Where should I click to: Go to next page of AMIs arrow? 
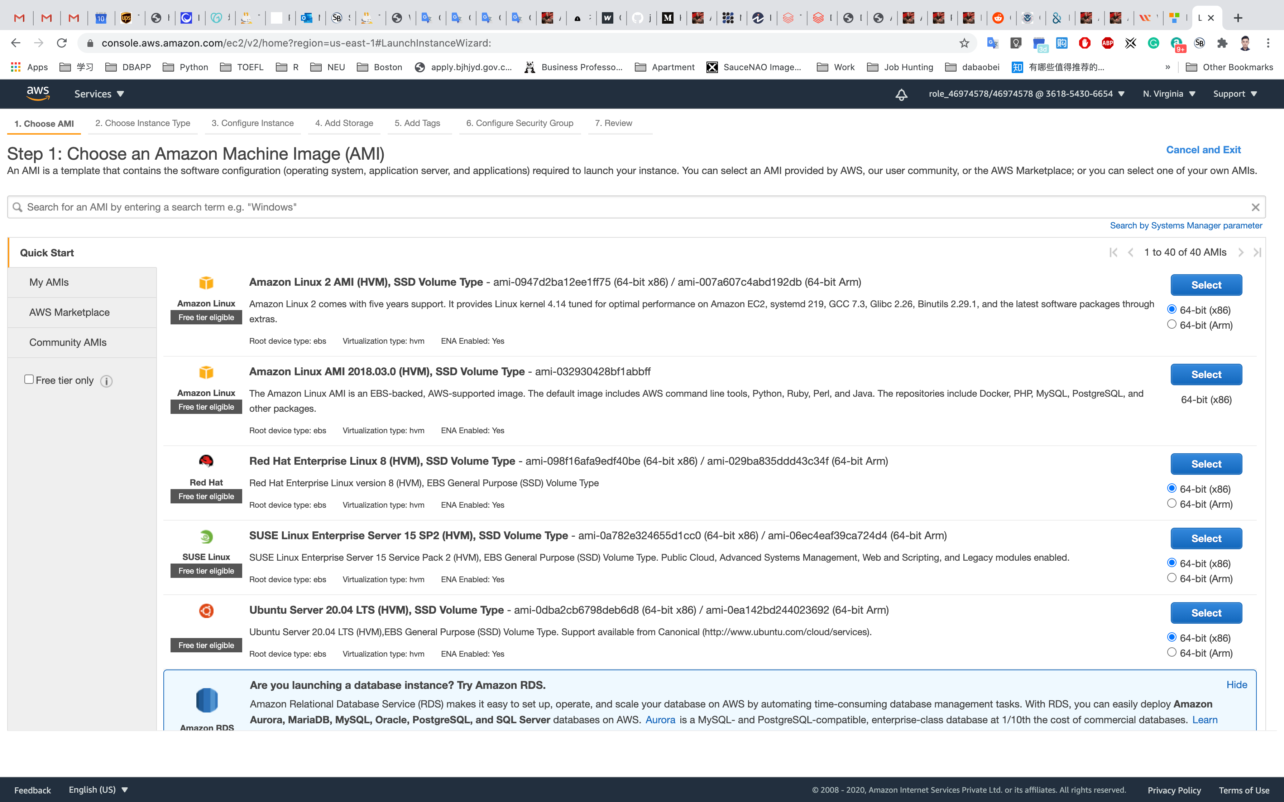click(1241, 252)
